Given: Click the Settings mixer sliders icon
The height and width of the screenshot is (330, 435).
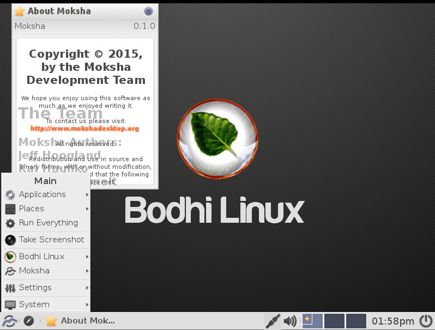Looking at the screenshot, I should pyautogui.click(x=10, y=288).
